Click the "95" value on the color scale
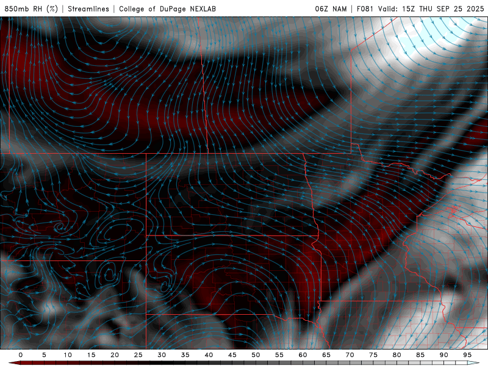Viewport: 488px width, 366px height. [467, 355]
